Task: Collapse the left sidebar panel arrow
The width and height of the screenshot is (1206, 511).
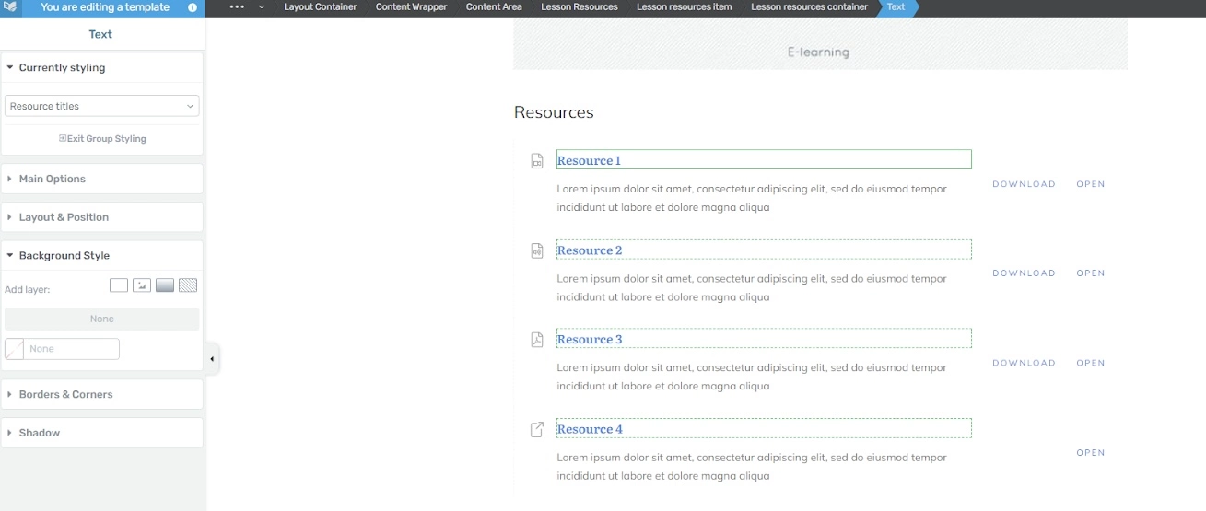Action: click(x=212, y=359)
